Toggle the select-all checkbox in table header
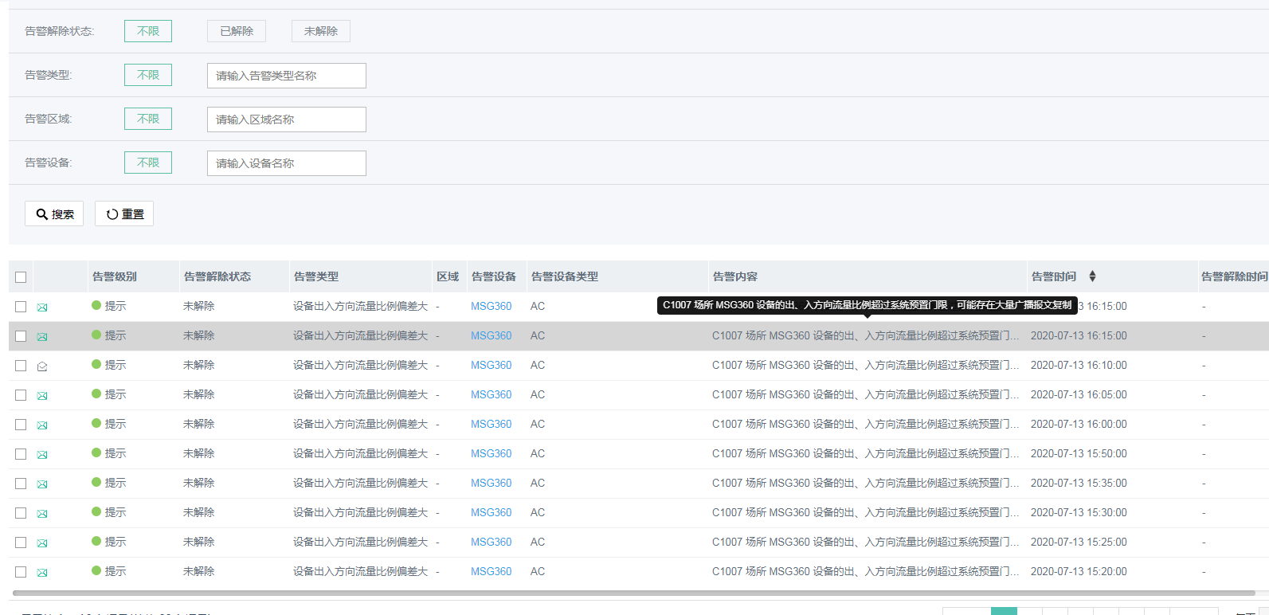This screenshot has height=615, width=1269. 21,277
